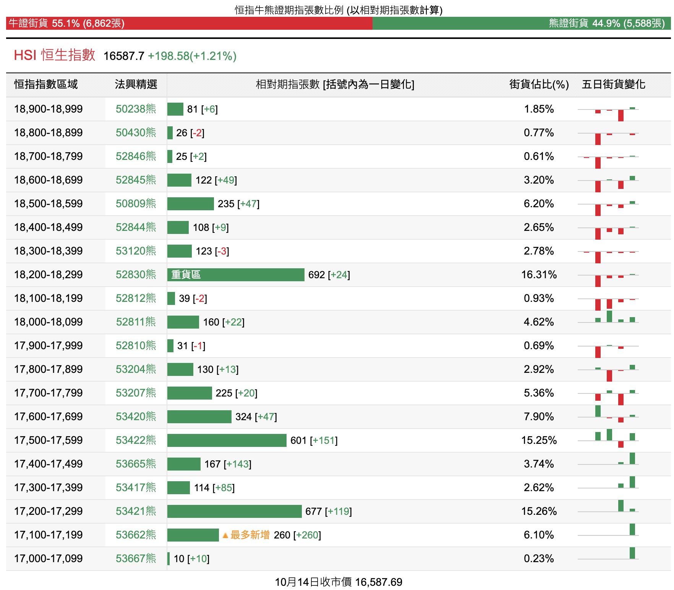Open the 52830熊 warrant link
The width and height of the screenshot is (674, 590).
(x=136, y=275)
